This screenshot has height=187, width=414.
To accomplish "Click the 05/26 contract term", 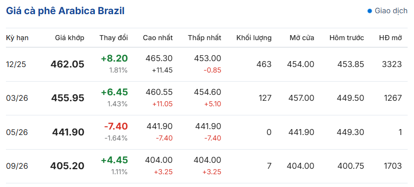I will [16, 132].
